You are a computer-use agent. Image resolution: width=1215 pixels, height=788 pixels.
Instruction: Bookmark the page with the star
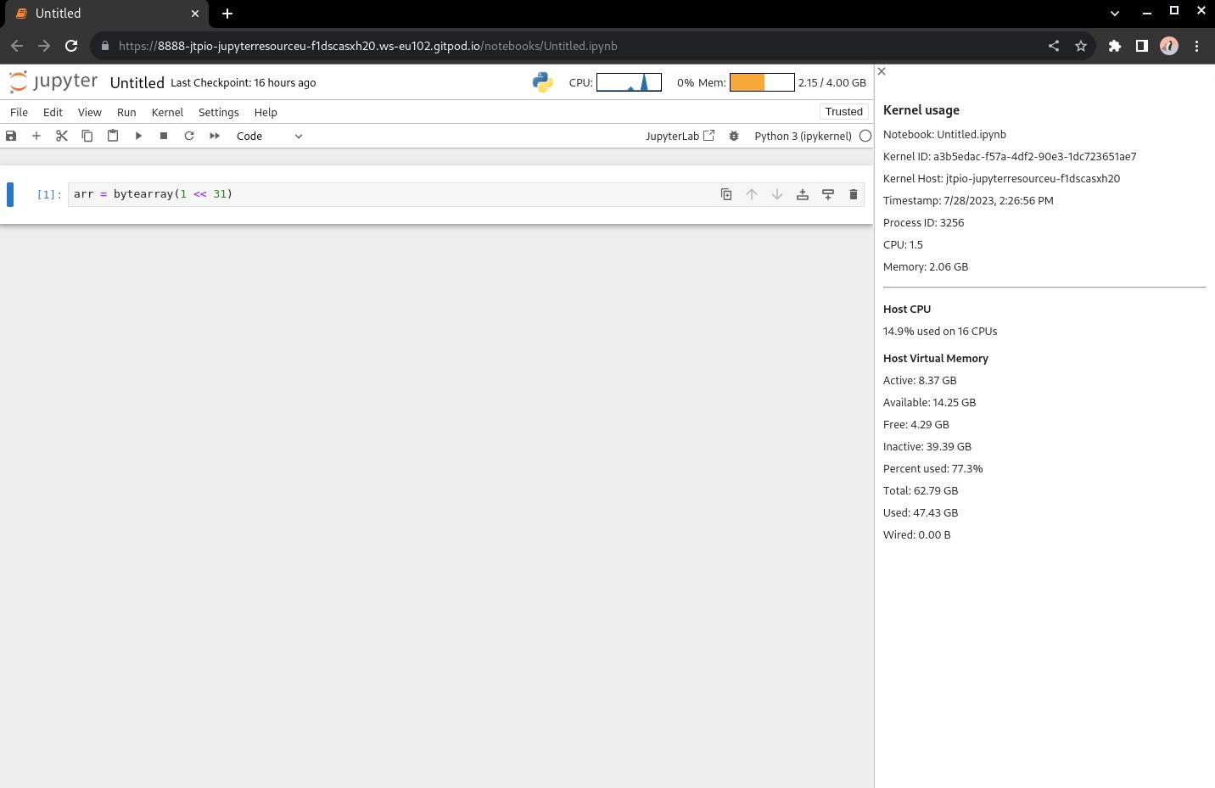[x=1081, y=46]
